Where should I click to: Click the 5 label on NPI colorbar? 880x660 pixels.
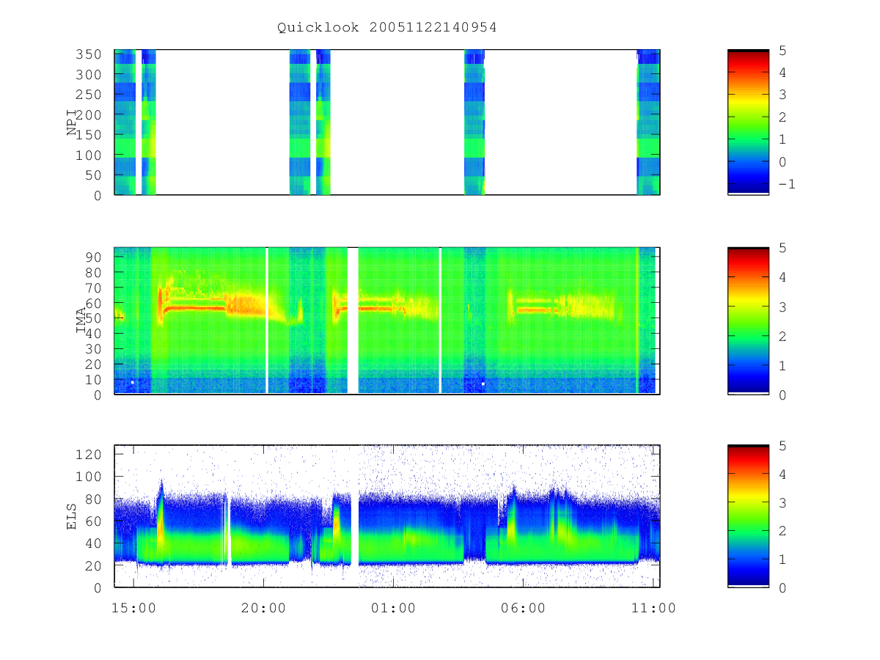click(782, 51)
